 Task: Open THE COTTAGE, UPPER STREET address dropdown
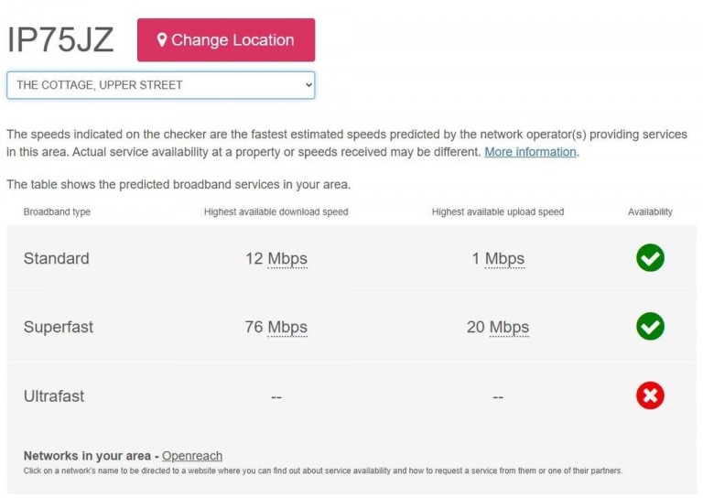(x=160, y=85)
